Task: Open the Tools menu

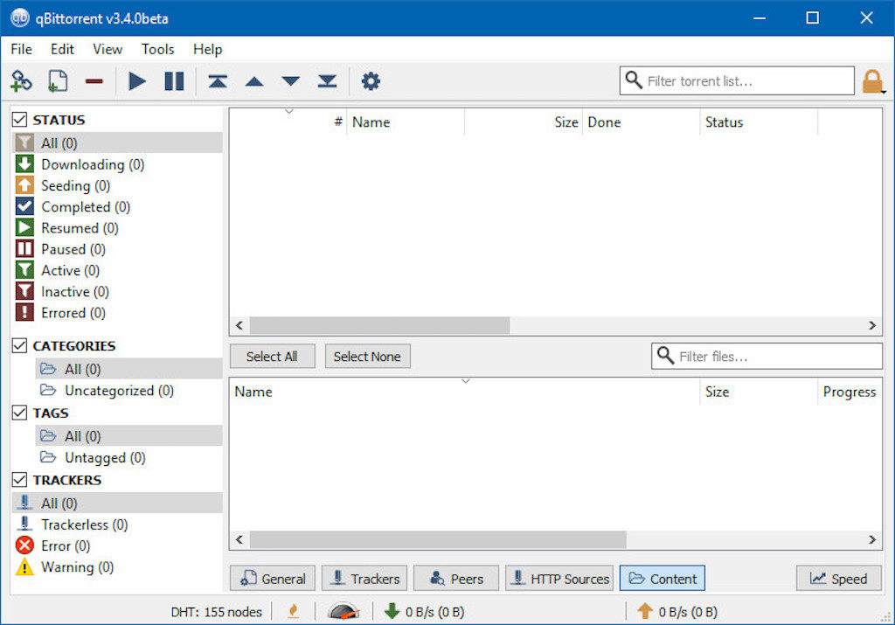Action: (157, 49)
